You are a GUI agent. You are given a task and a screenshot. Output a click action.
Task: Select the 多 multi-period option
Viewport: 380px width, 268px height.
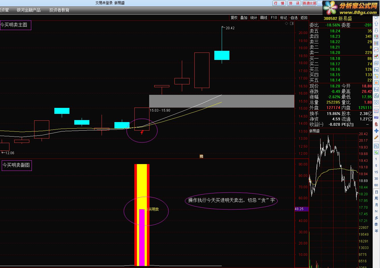coord(376,218)
